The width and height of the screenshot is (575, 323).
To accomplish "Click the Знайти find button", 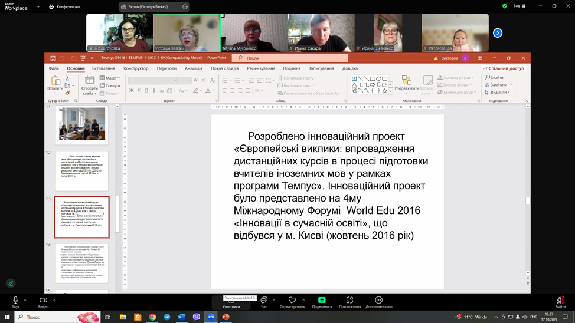I will (x=495, y=77).
